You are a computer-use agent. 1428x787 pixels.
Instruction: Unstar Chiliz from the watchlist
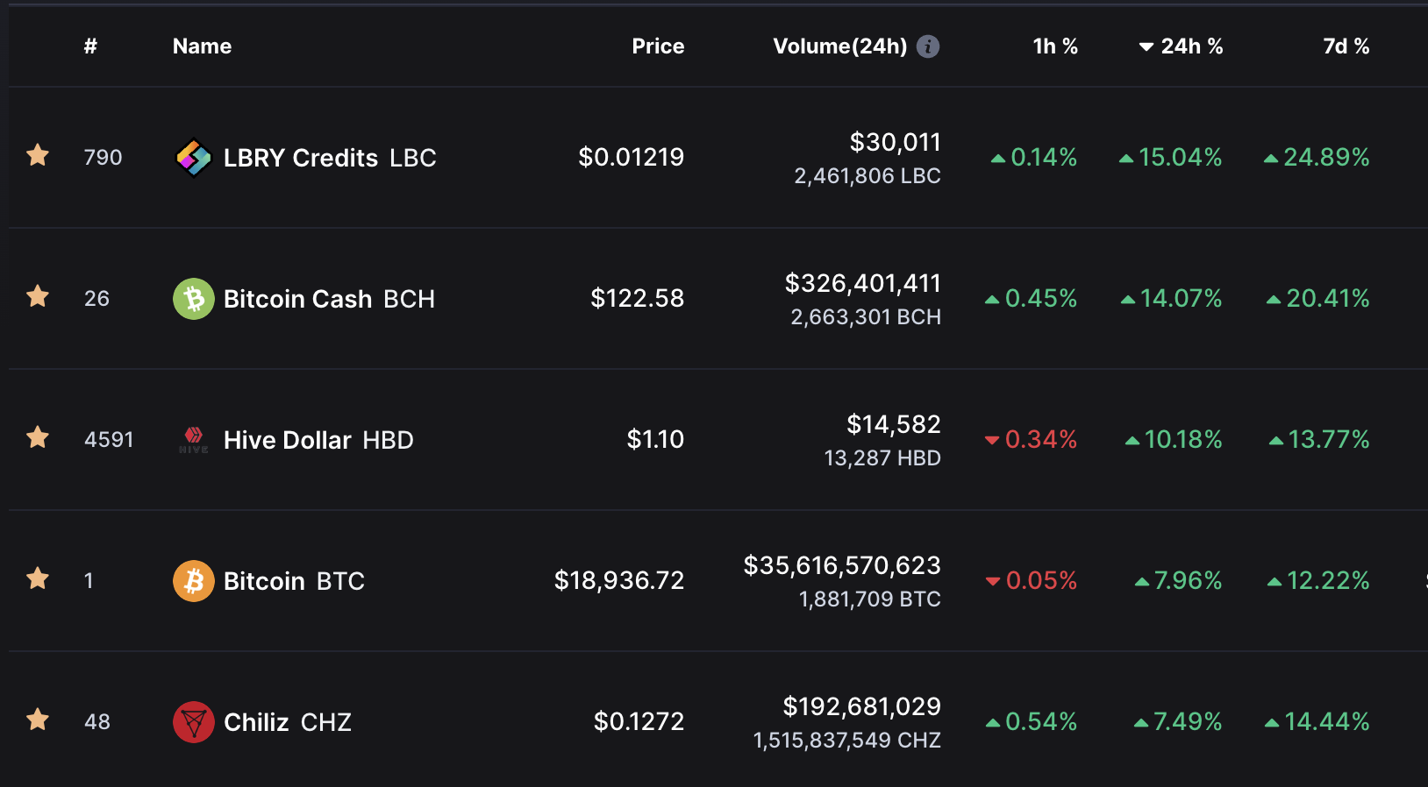coord(38,720)
